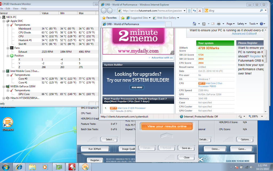This screenshot has height=171, width=273.
Task: Collapse the Intel Mobile Core 2 Duo node
Action: 4,71
